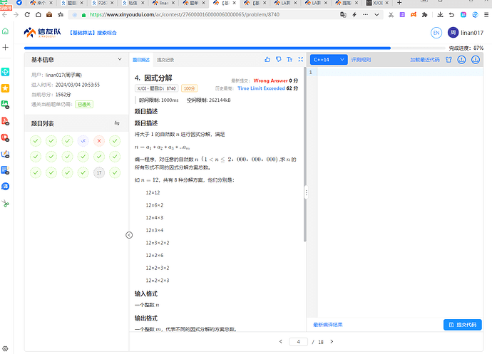The height and width of the screenshot is (354, 492).
Task: Switch to the XJOI browser tab
Action: (377, 3)
